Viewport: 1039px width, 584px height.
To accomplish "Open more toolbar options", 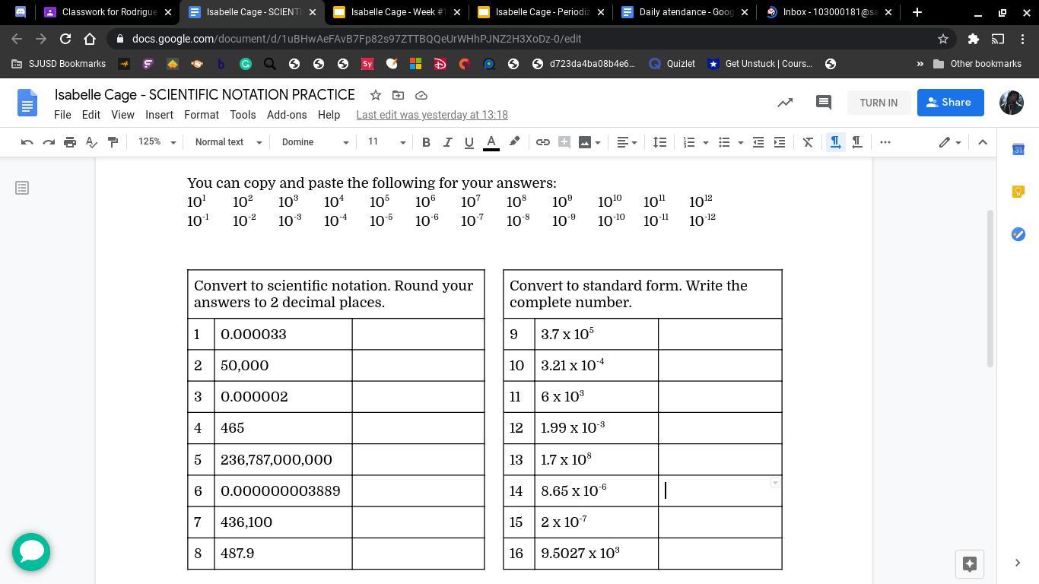I will (x=885, y=142).
